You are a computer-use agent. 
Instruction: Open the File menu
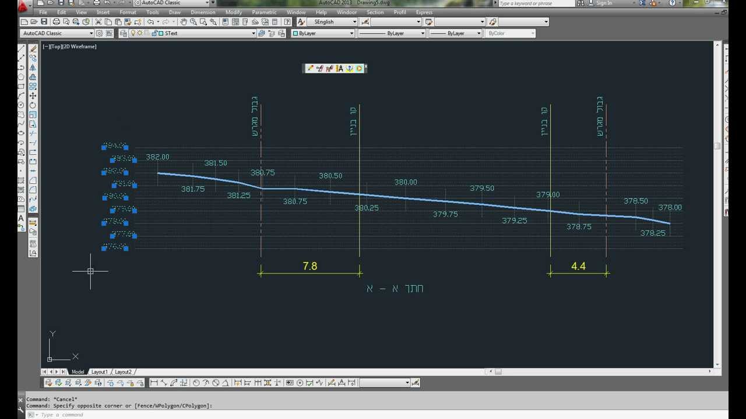(43, 12)
